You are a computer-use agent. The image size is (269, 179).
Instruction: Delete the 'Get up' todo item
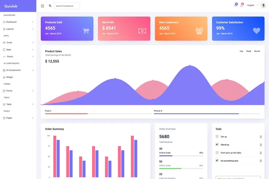coord(260,136)
